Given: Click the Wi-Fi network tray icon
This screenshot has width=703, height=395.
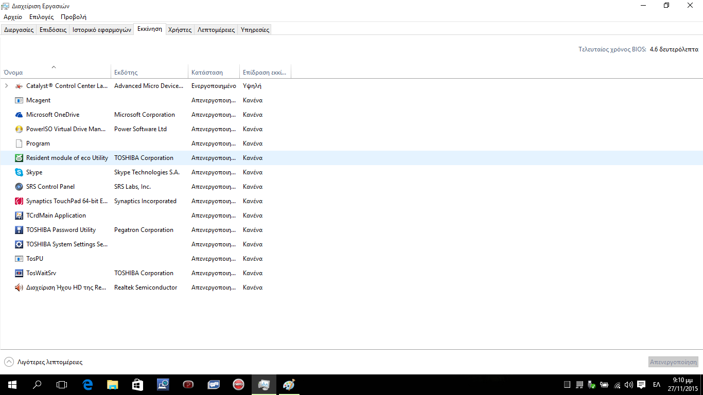Looking at the screenshot, I should tap(617, 385).
